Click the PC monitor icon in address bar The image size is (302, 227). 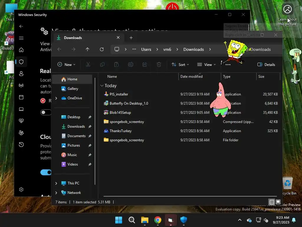tap(117, 49)
